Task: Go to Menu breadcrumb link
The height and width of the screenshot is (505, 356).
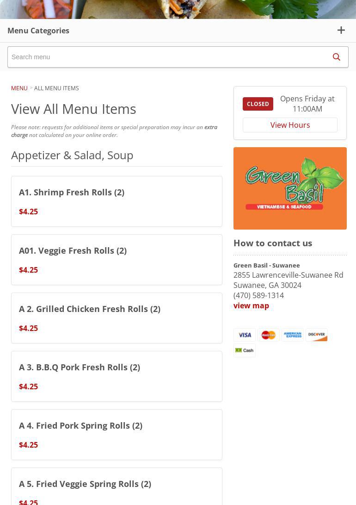Action: [x=19, y=88]
